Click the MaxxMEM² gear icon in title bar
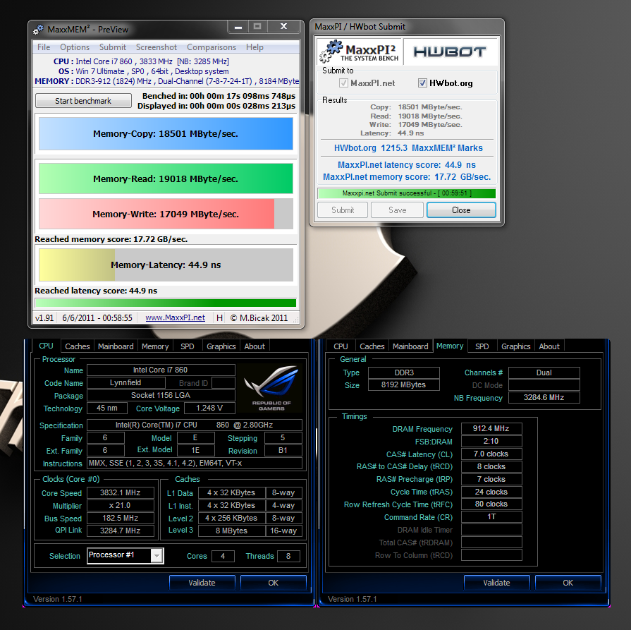The image size is (631, 630). (x=38, y=30)
